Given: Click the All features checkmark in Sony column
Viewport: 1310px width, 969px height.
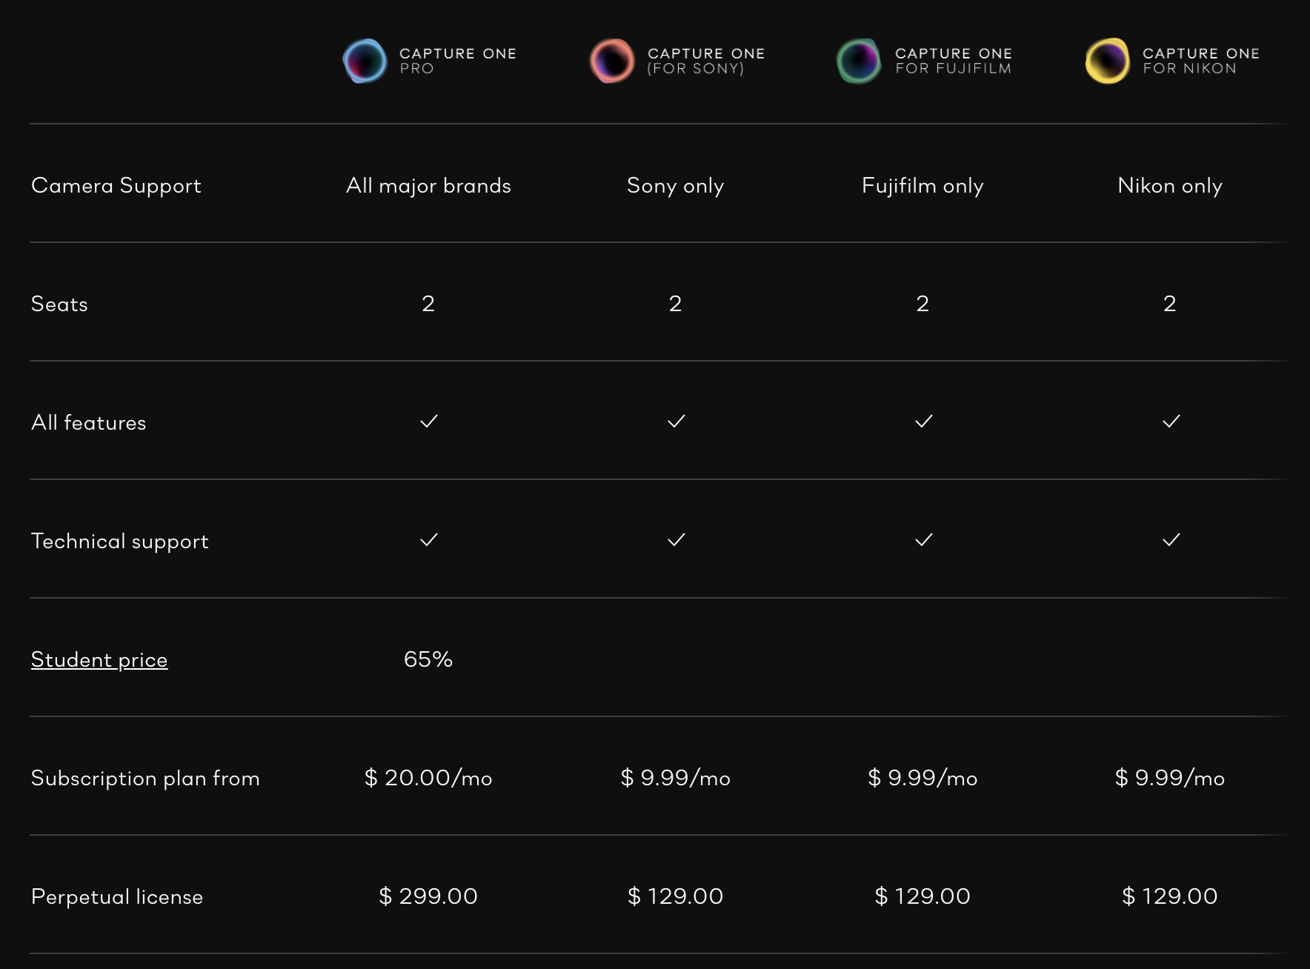Looking at the screenshot, I should pos(676,421).
